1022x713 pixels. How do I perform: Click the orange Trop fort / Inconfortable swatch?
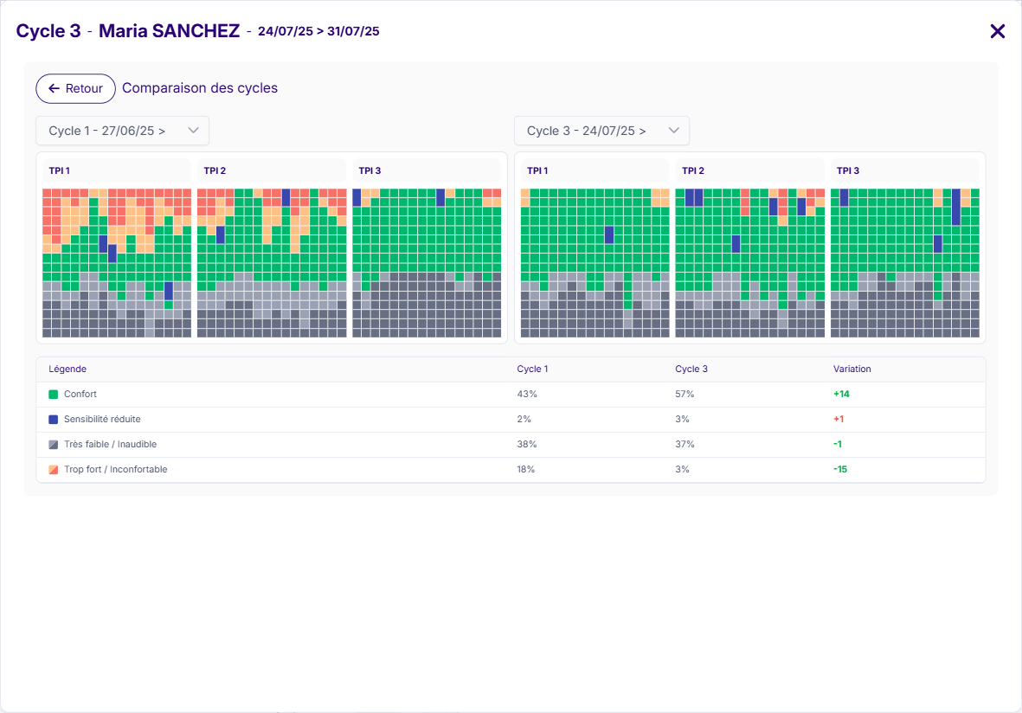click(x=54, y=470)
